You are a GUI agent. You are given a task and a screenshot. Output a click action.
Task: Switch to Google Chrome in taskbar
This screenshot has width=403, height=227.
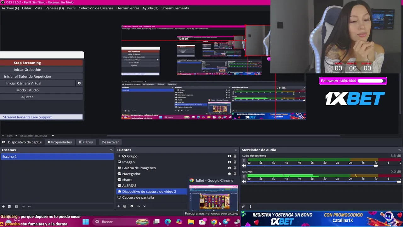click(214, 222)
